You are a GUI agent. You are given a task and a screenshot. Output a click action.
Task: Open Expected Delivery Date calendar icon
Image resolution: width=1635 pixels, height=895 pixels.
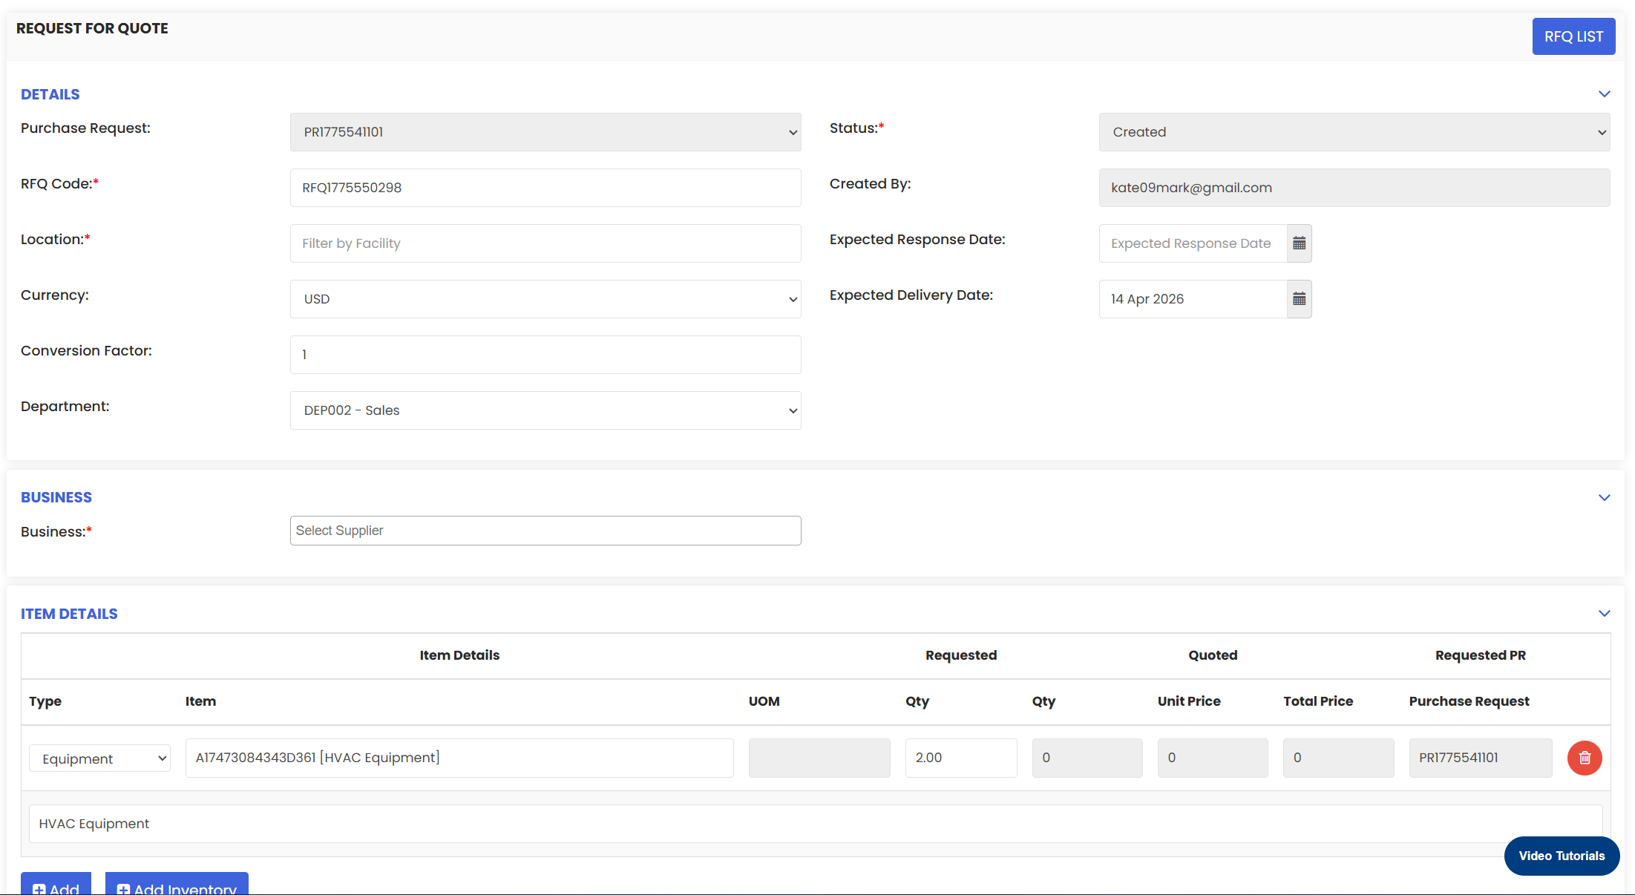pyautogui.click(x=1299, y=299)
